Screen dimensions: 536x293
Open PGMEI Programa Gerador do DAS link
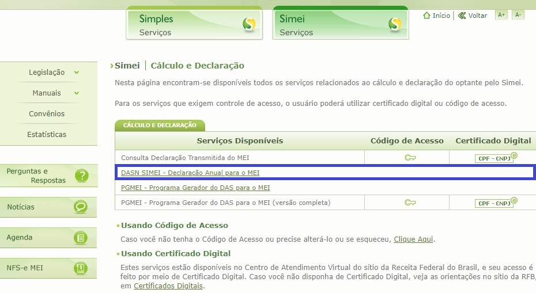tap(195, 188)
